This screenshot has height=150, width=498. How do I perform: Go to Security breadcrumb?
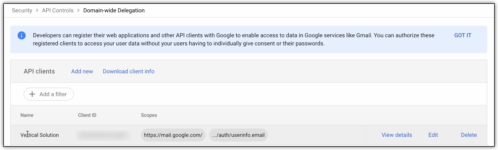coord(22,10)
